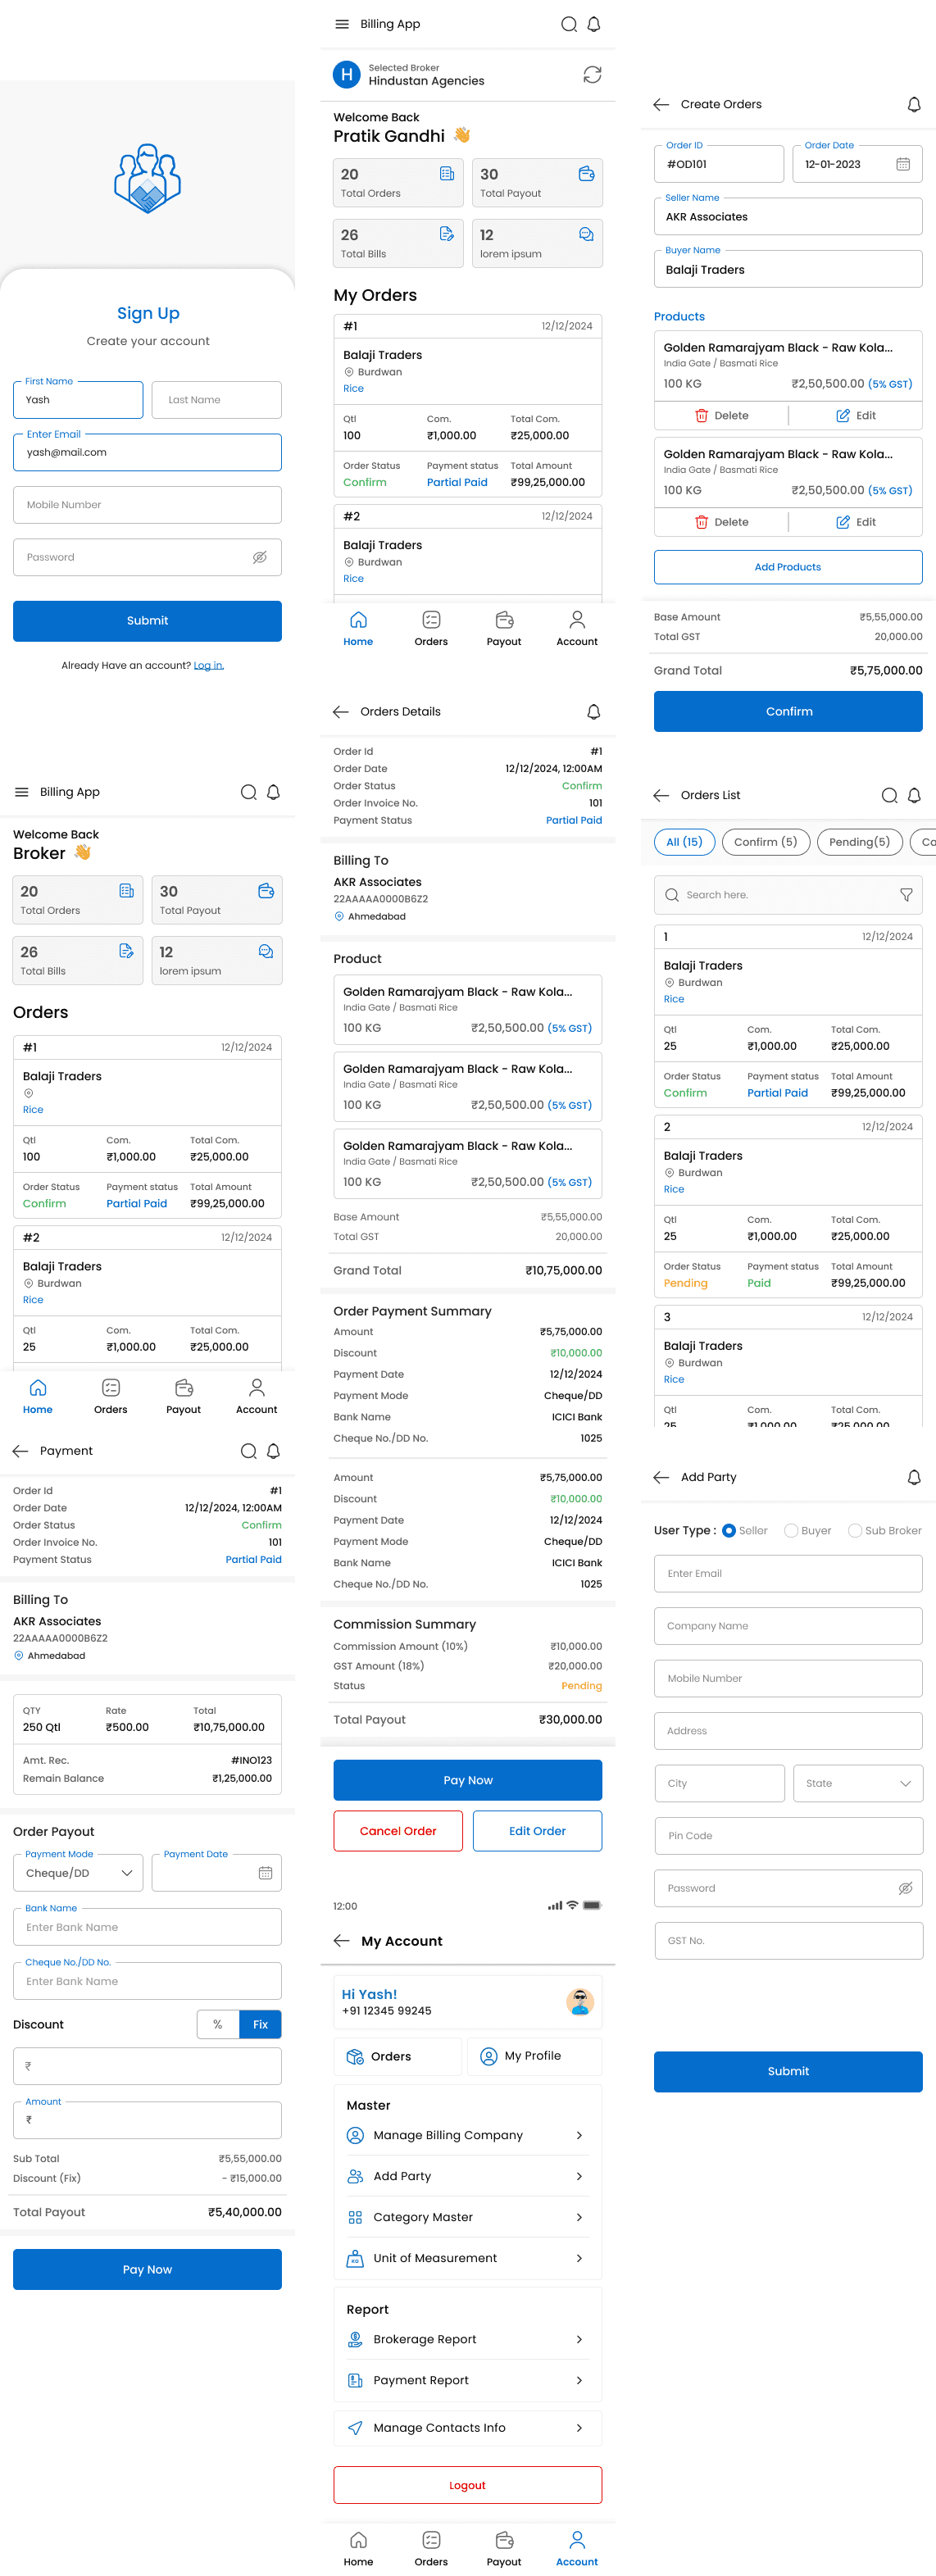
Task: Tap Total Payout wallet icon on Pratik home
Action: pos(587,174)
